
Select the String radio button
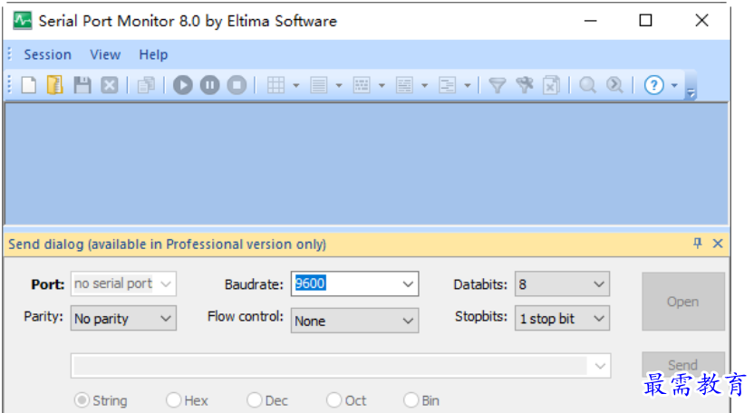[82, 399]
